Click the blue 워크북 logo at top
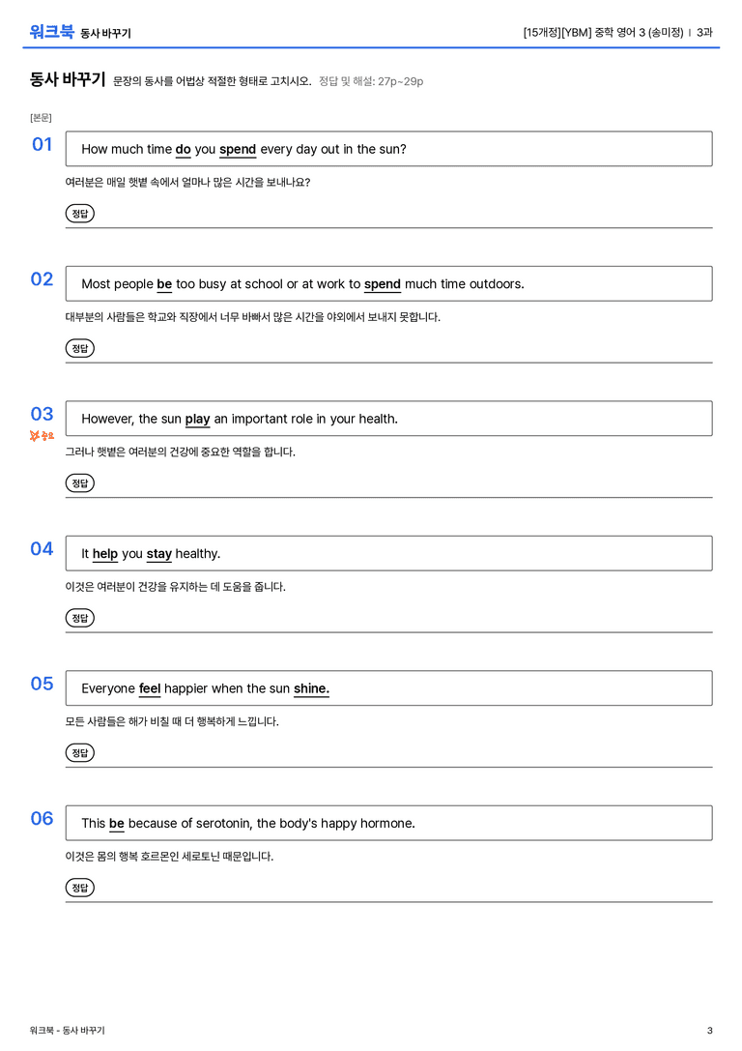This screenshot has height=1051, width=742. coord(51,31)
